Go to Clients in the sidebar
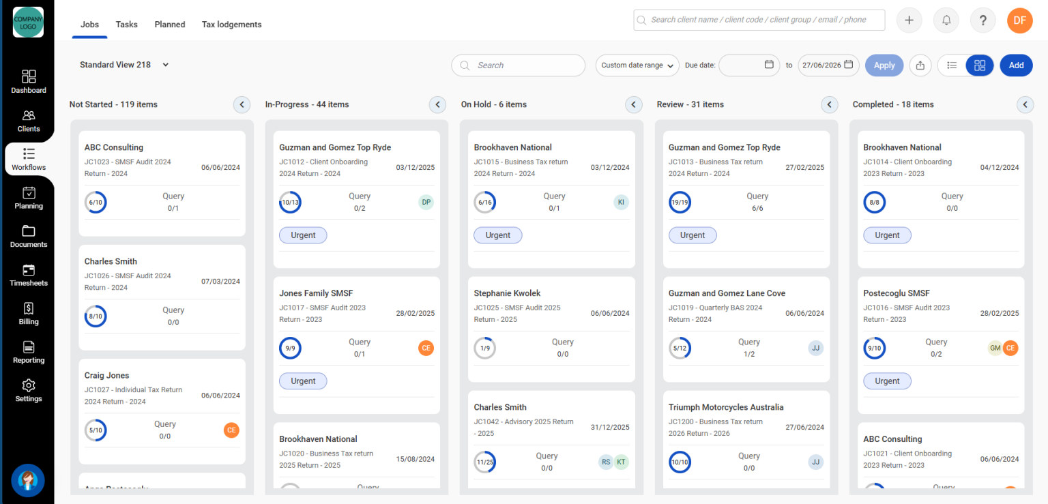 click(29, 120)
